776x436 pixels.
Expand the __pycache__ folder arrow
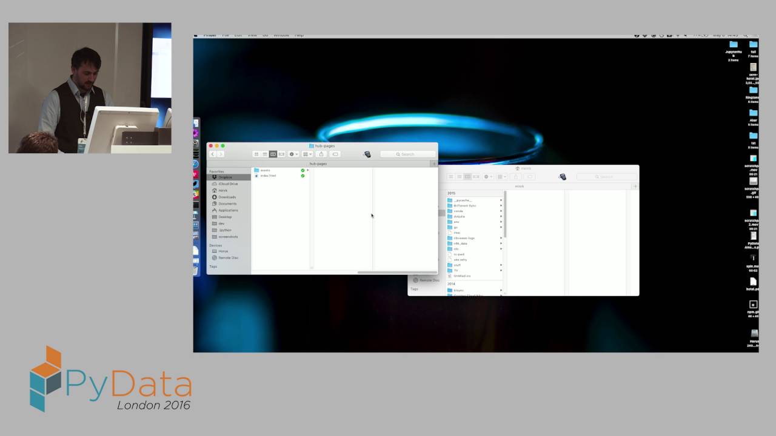(x=501, y=200)
